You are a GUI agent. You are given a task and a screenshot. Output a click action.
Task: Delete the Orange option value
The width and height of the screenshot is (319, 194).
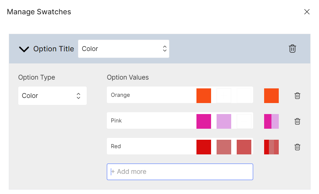pyautogui.click(x=297, y=96)
